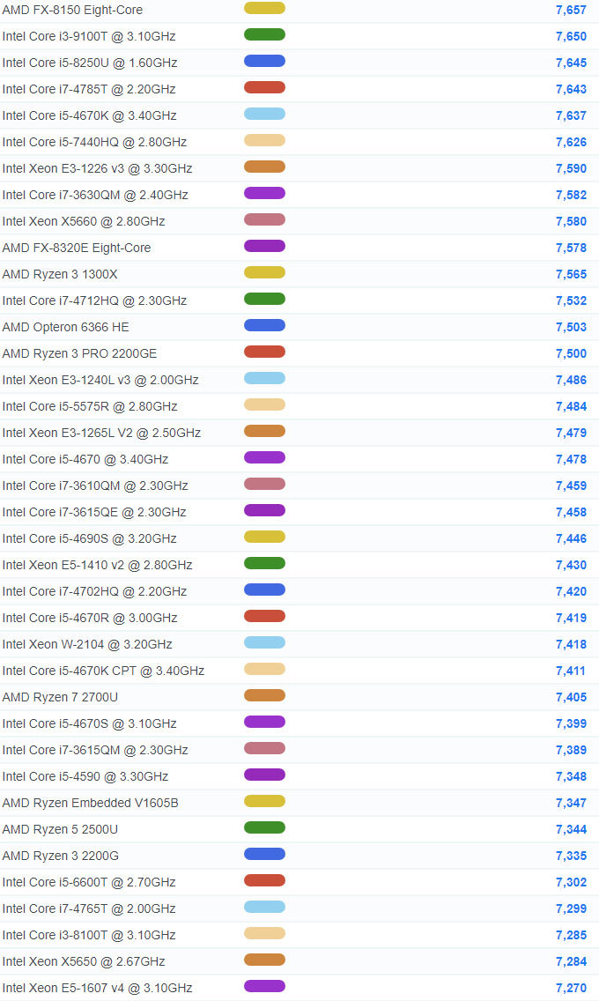The width and height of the screenshot is (599, 1001).
Task: Click the score 7,405 for Ryzen 7 2700U
Action: point(571,697)
